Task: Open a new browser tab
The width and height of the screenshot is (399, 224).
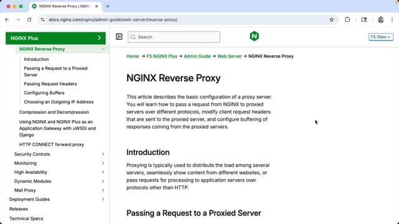Action: tap(108, 6)
